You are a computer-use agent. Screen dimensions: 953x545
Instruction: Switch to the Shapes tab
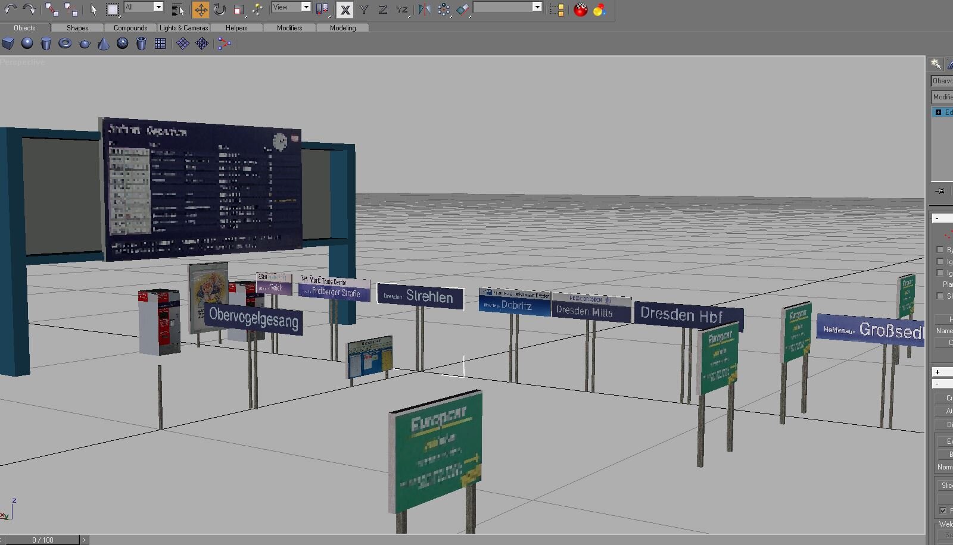point(77,28)
